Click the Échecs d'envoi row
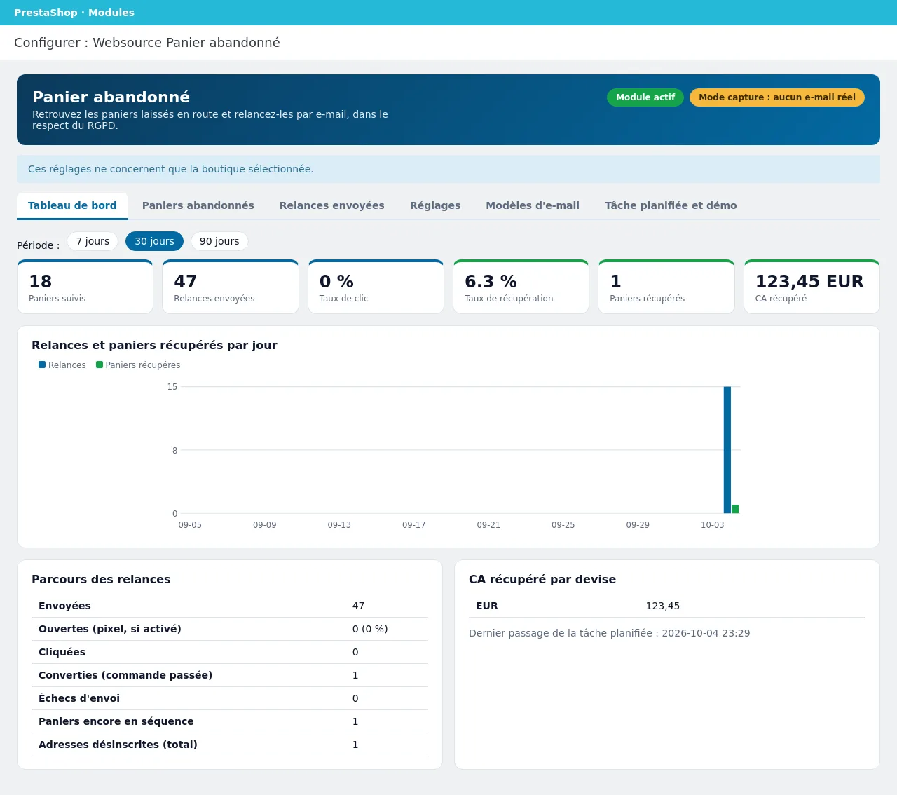The width and height of the screenshot is (897, 795). [230, 698]
